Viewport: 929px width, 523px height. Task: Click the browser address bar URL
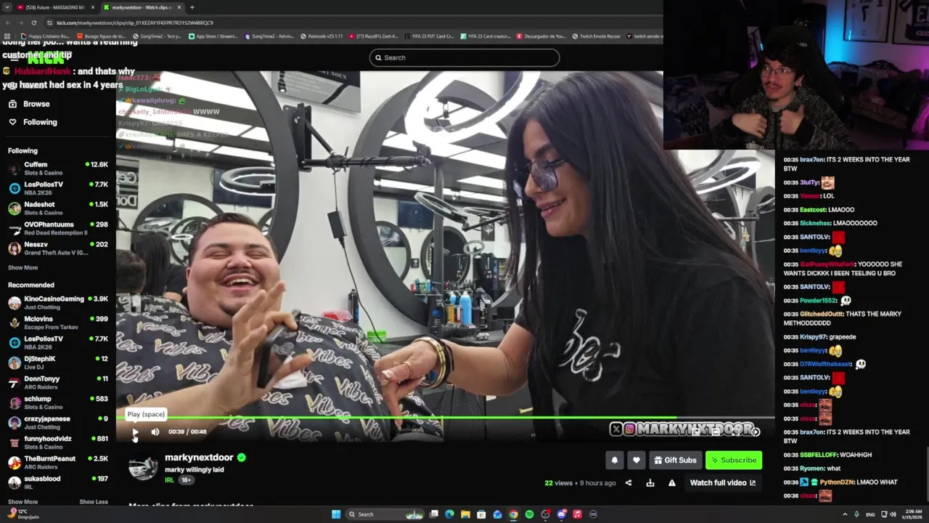pos(135,23)
